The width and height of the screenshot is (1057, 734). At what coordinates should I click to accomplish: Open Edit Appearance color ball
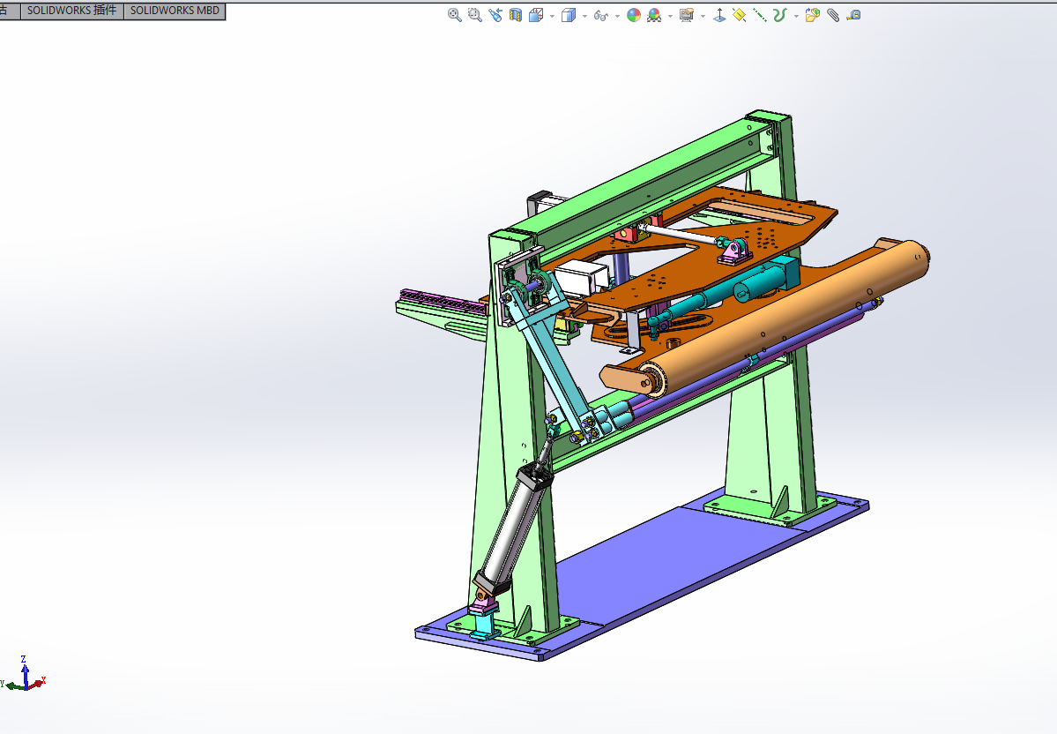coord(633,15)
